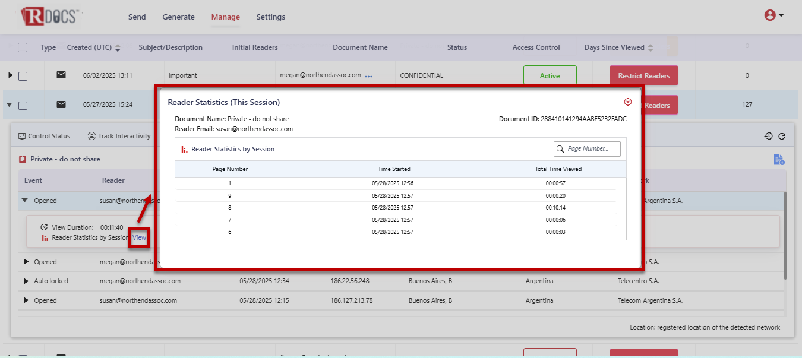The width and height of the screenshot is (802, 358).
Task: Collapse the susan Opened event row
Action: 25,201
